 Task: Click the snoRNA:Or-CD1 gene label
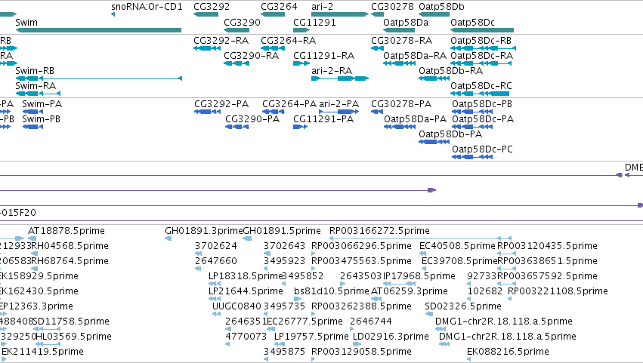click(147, 7)
